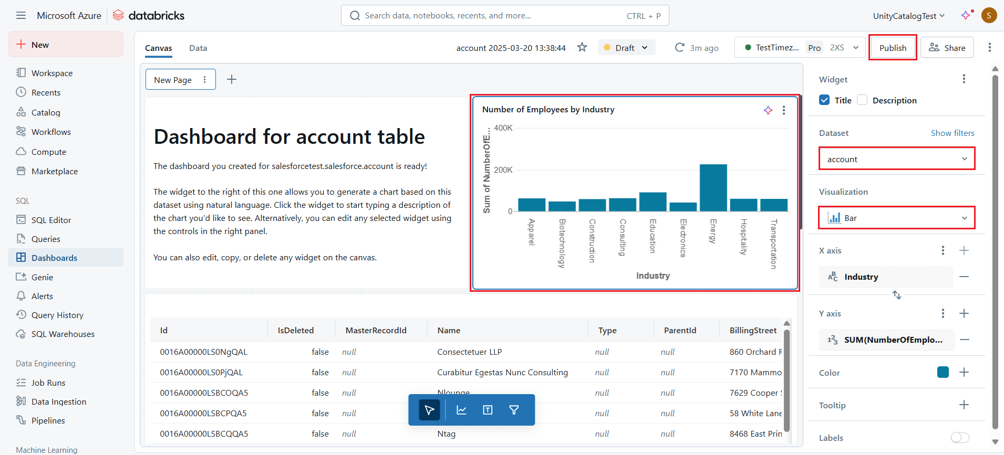The height and width of the screenshot is (455, 1004).
Task: Open Dashboards in the sidebar
Action: pos(54,258)
